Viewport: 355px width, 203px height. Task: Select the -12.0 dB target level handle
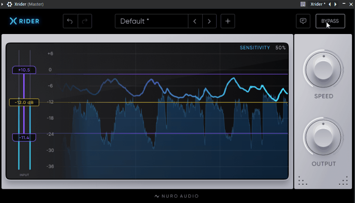click(24, 102)
